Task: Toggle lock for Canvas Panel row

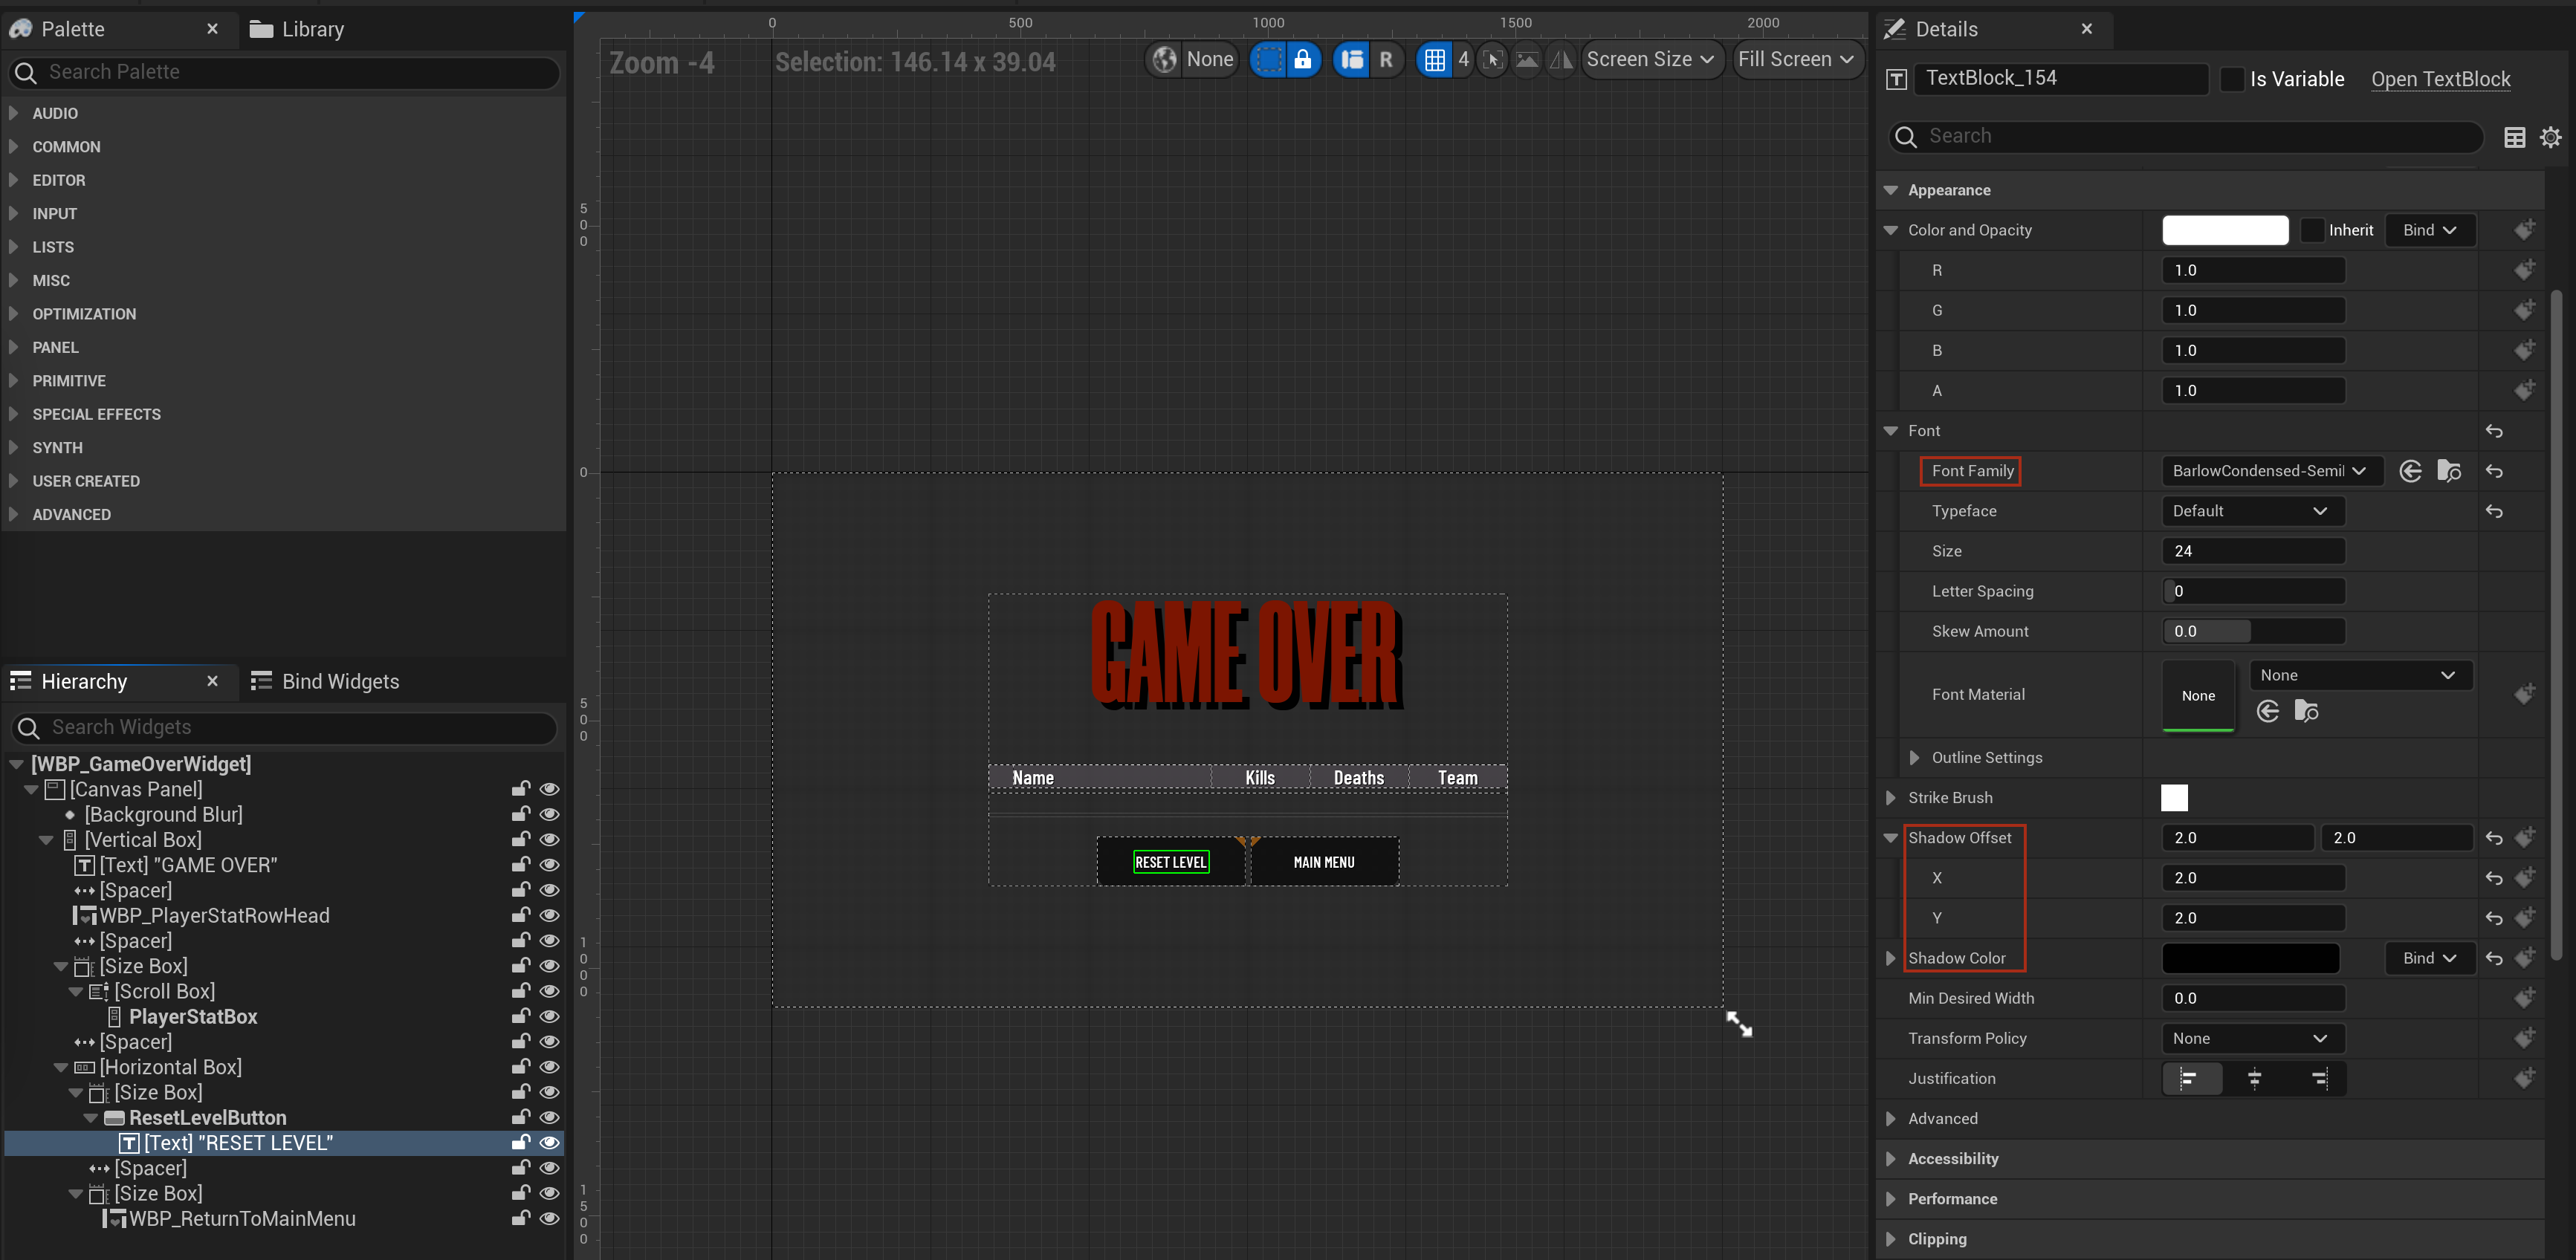Action: (x=520, y=790)
